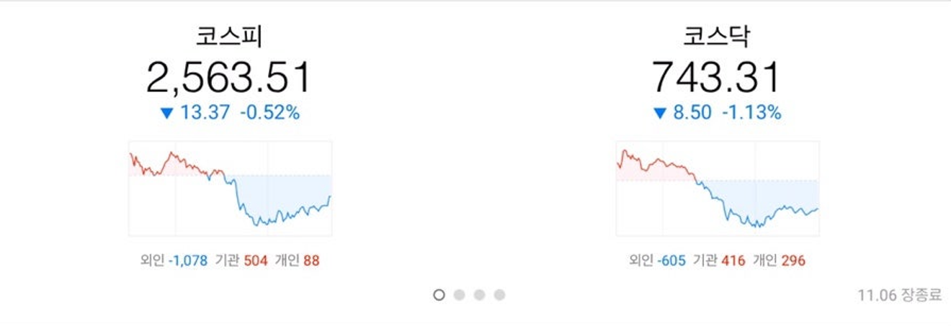951x326 pixels.
Task: Select the fourth carousel page dot
Action: coord(499,294)
